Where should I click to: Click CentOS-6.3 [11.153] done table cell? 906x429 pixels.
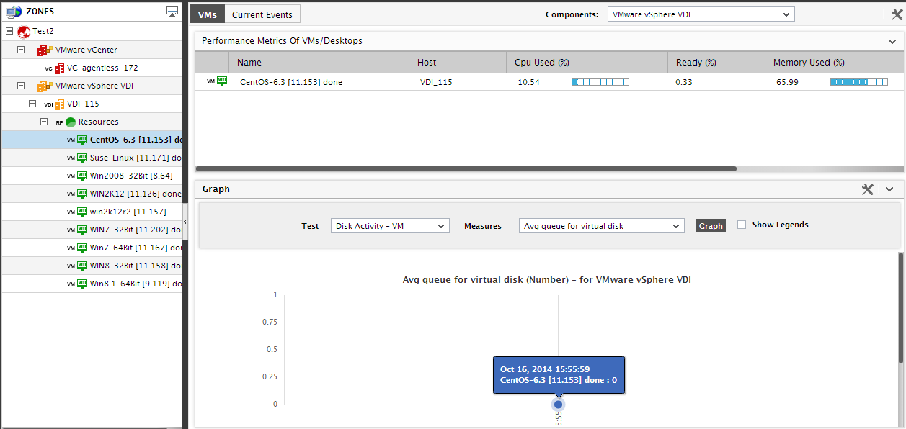click(291, 82)
